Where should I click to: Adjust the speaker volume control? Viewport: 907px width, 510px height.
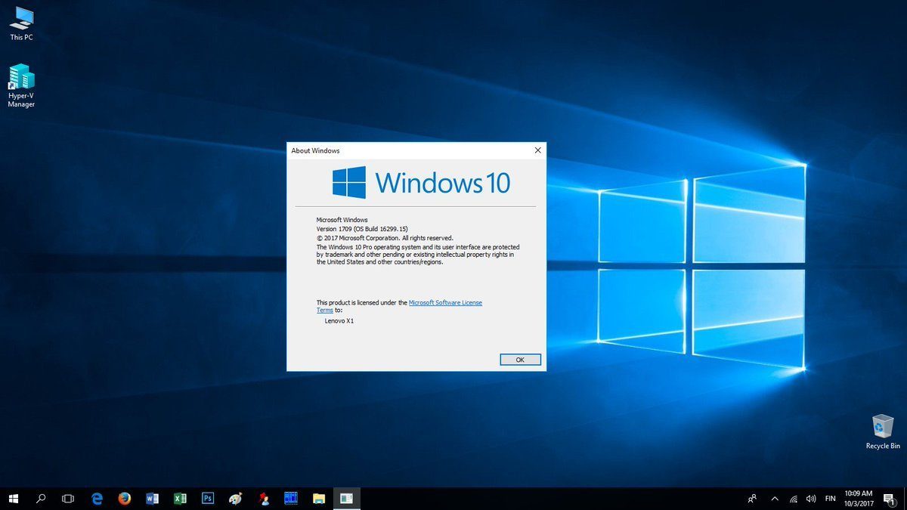point(810,499)
